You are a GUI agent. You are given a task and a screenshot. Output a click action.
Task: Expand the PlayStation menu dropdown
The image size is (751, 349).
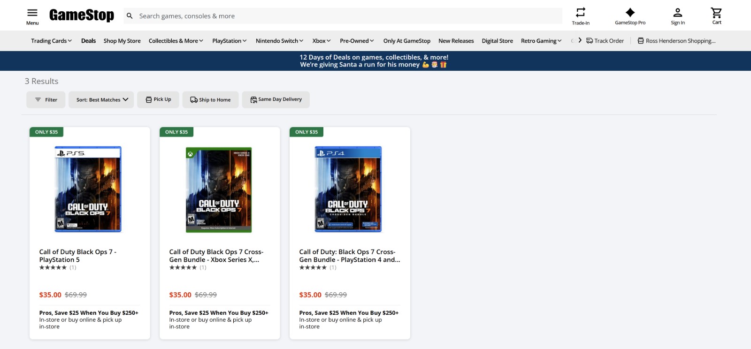229,41
